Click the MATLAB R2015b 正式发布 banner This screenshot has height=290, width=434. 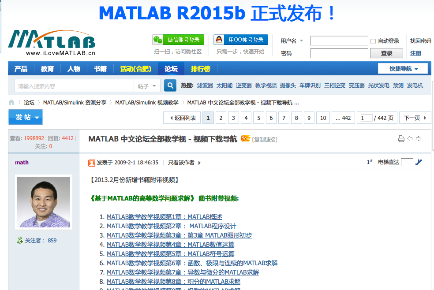point(217,13)
